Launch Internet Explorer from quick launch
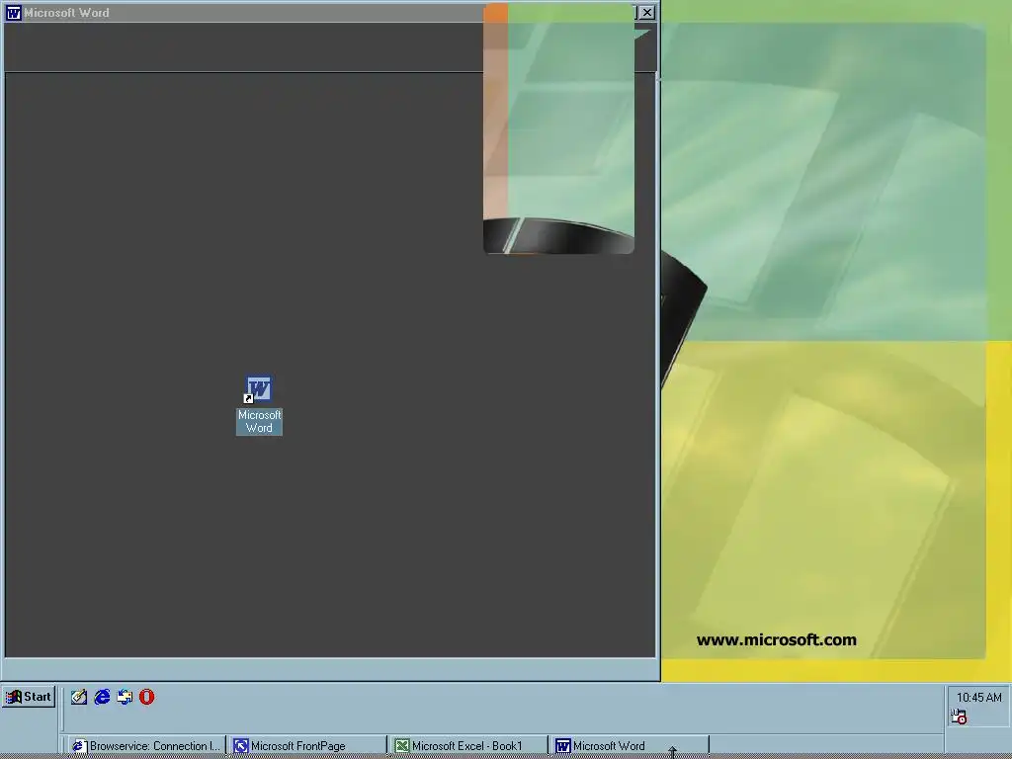The height and width of the screenshot is (759, 1012). 102,697
